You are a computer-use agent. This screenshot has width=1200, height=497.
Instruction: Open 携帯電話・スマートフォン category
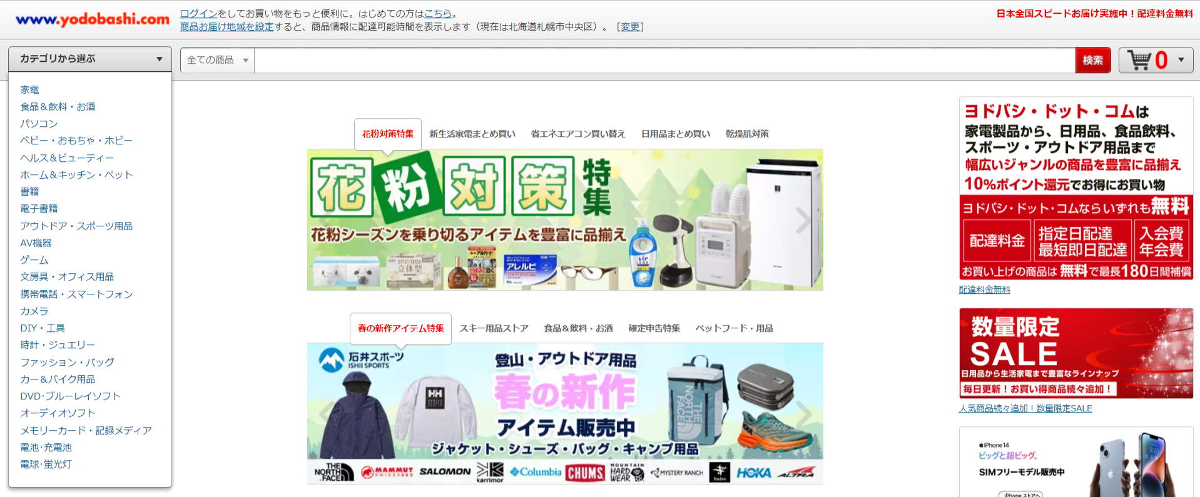76,294
